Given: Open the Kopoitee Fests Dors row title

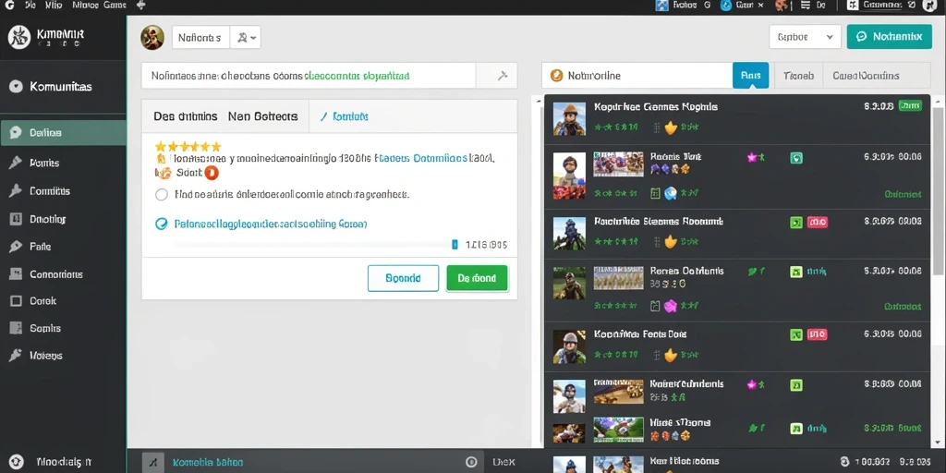Looking at the screenshot, I should click(x=640, y=334).
